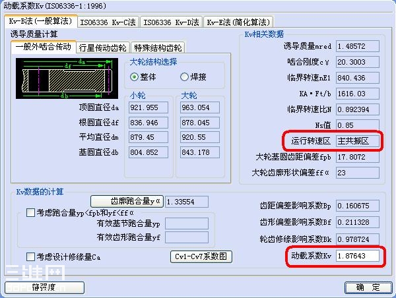Click the gear cross-section diagram thumbnail
The width and height of the screenshot is (396, 298).
tap(67, 78)
